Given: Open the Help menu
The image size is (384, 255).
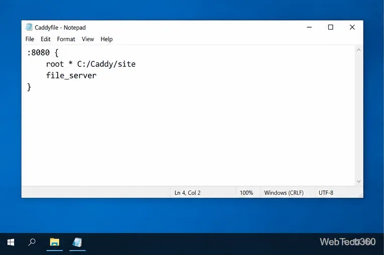Looking at the screenshot, I should (106, 39).
